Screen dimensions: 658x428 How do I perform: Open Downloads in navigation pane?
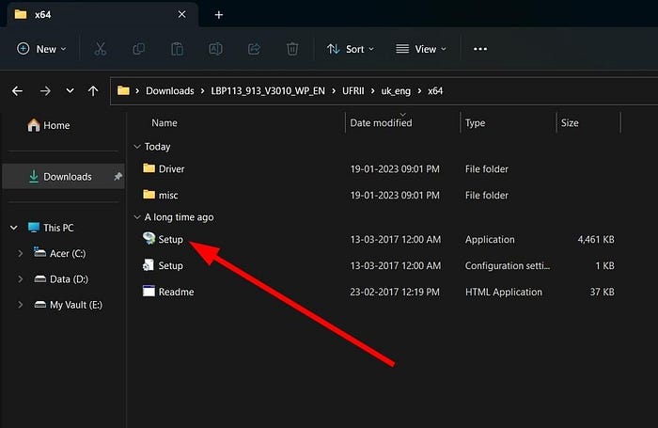(x=63, y=177)
